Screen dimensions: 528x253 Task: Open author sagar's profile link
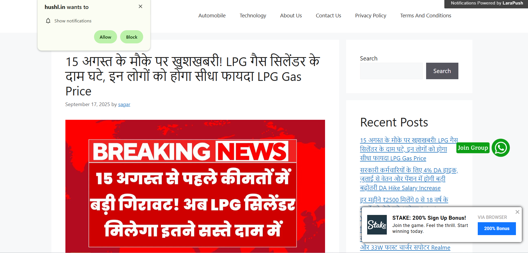124,104
